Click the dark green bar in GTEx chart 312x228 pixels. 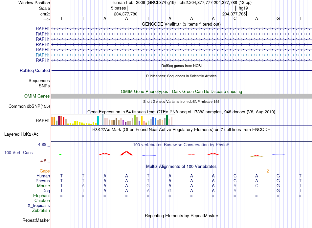click(x=167, y=120)
